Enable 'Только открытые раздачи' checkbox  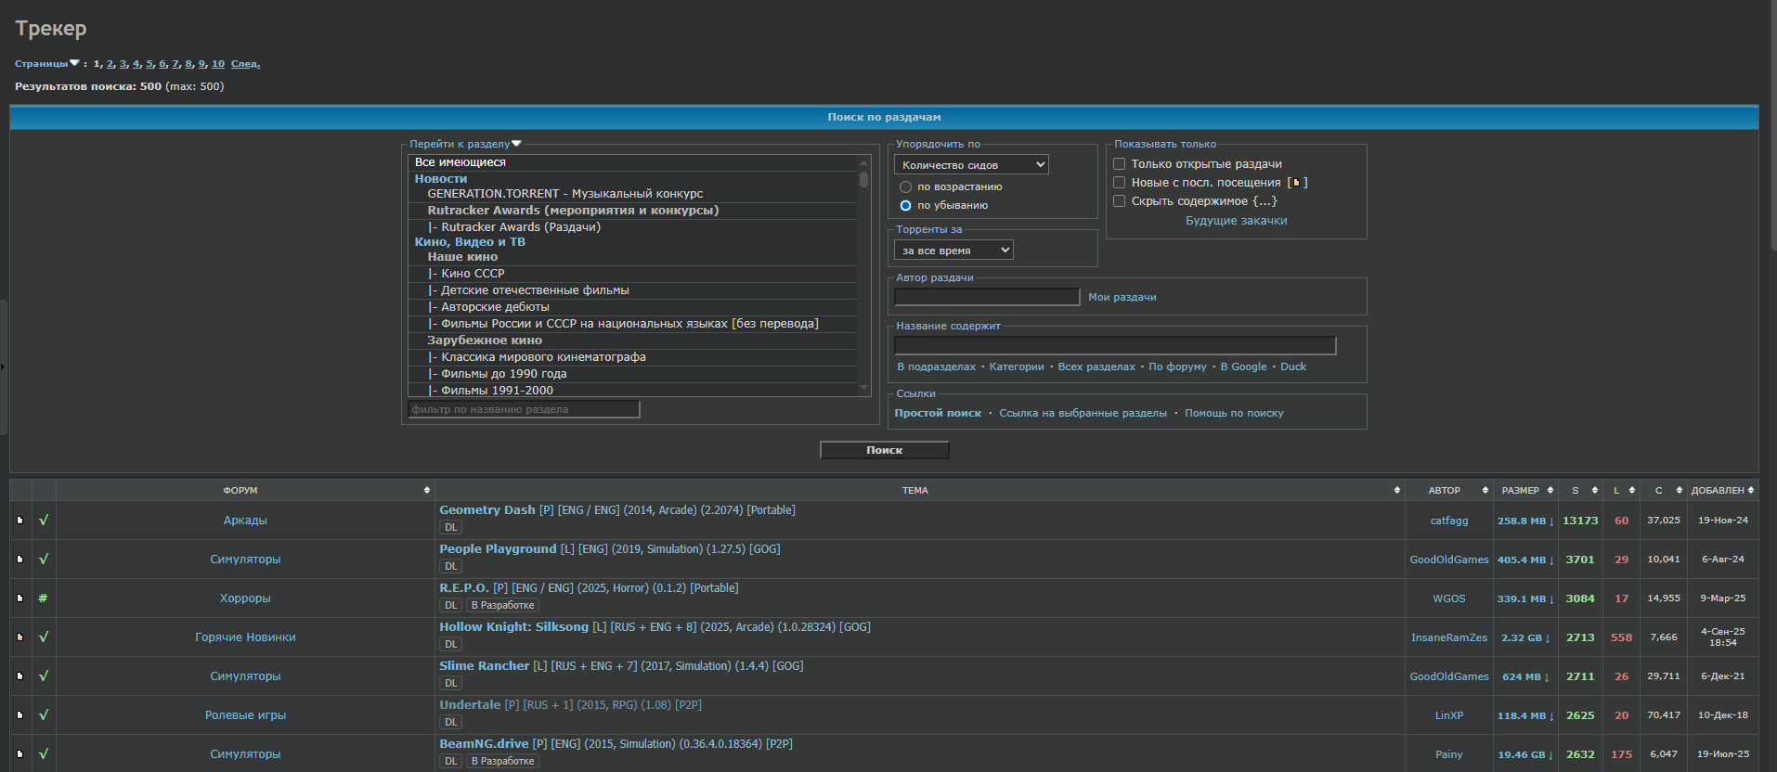coord(1119,164)
